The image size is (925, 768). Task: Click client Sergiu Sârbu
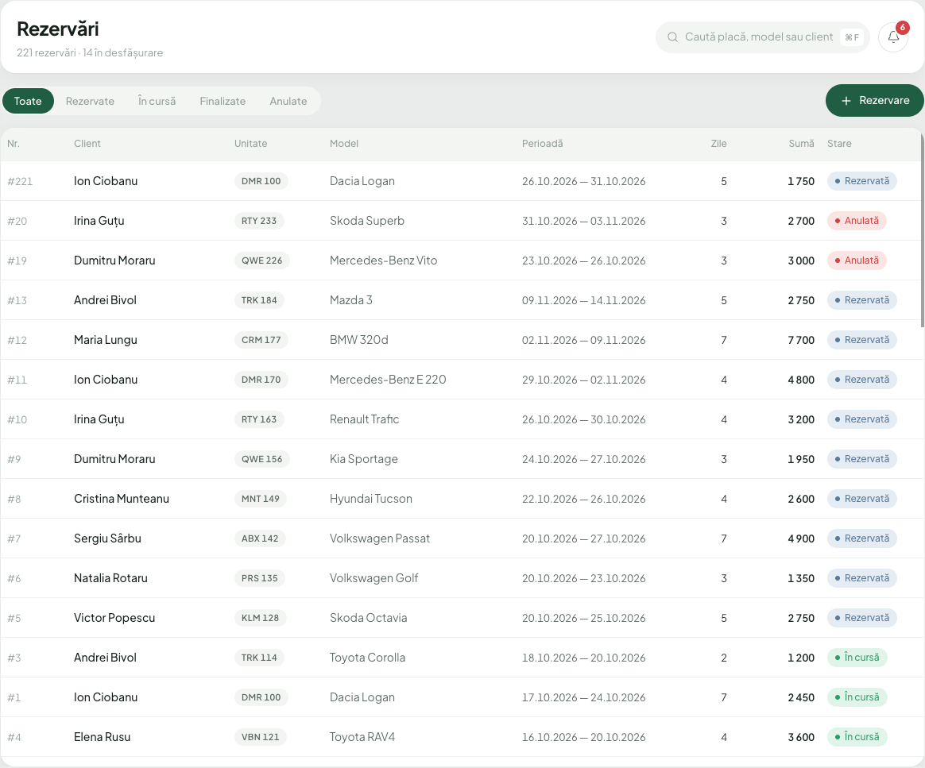pos(107,538)
